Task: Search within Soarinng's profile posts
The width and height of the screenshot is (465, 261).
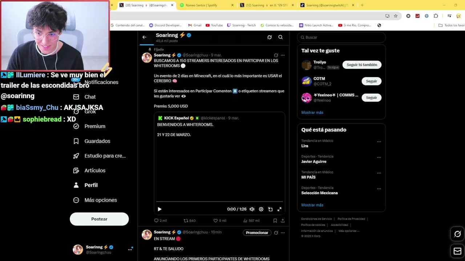Action: pyautogui.click(x=280, y=37)
